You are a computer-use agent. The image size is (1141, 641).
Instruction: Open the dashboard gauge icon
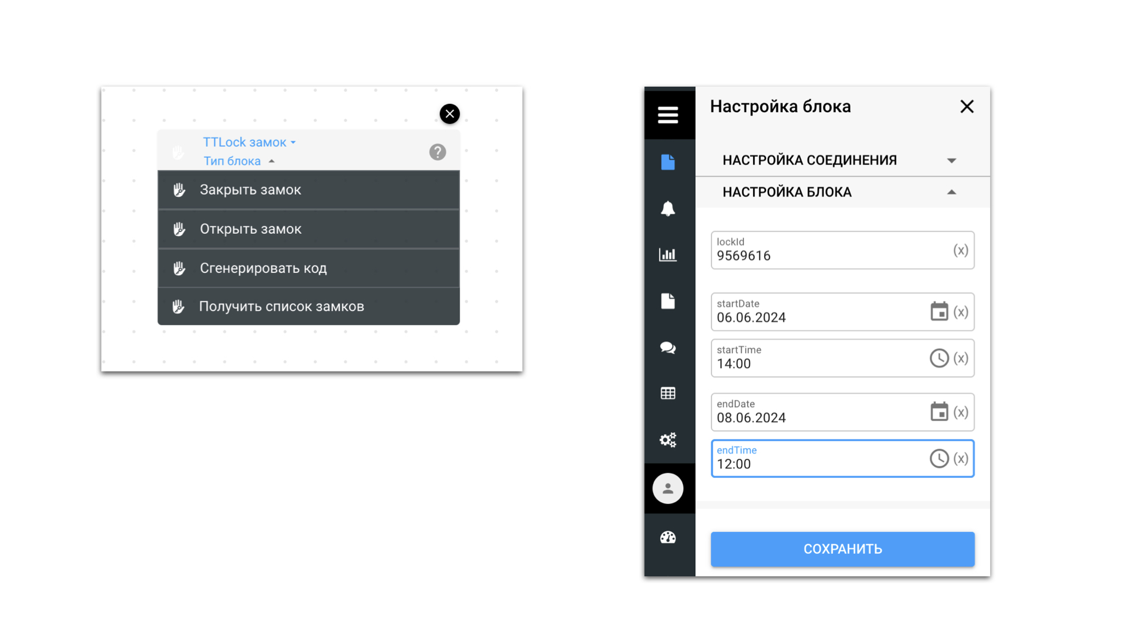coord(668,537)
